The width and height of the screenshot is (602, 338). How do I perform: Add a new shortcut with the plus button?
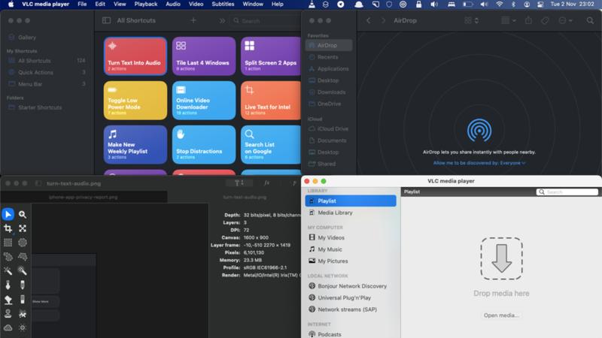click(x=193, y=21)
